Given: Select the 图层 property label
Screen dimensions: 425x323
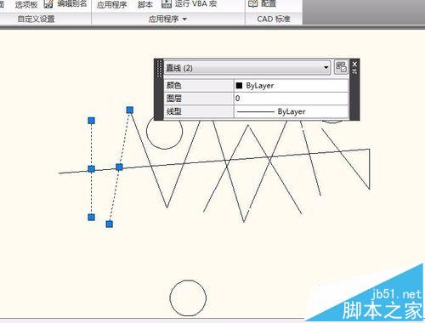Looking at the screenshot, I should [173, 99].
